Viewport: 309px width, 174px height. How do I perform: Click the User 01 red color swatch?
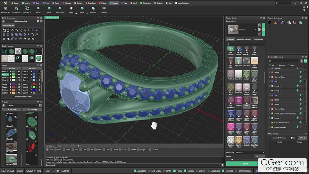point(34,84)
